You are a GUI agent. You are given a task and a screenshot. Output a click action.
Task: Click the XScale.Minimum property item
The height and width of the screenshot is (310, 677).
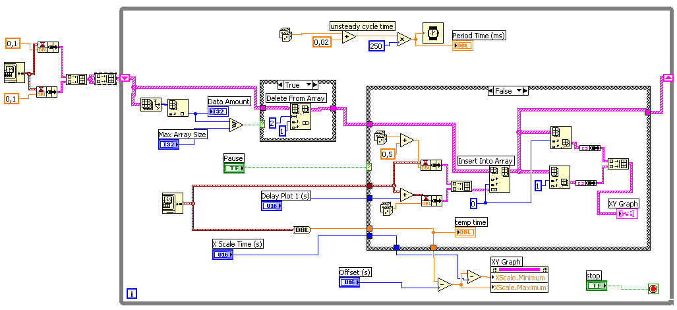[x=519, y=278]
